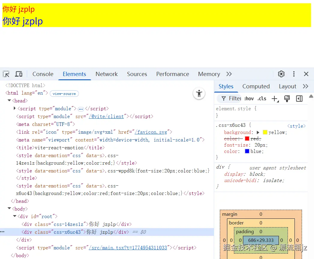314x259 pixels.
Task: Toggle element classes with the .cls button
Action: (x=262, y=99)
